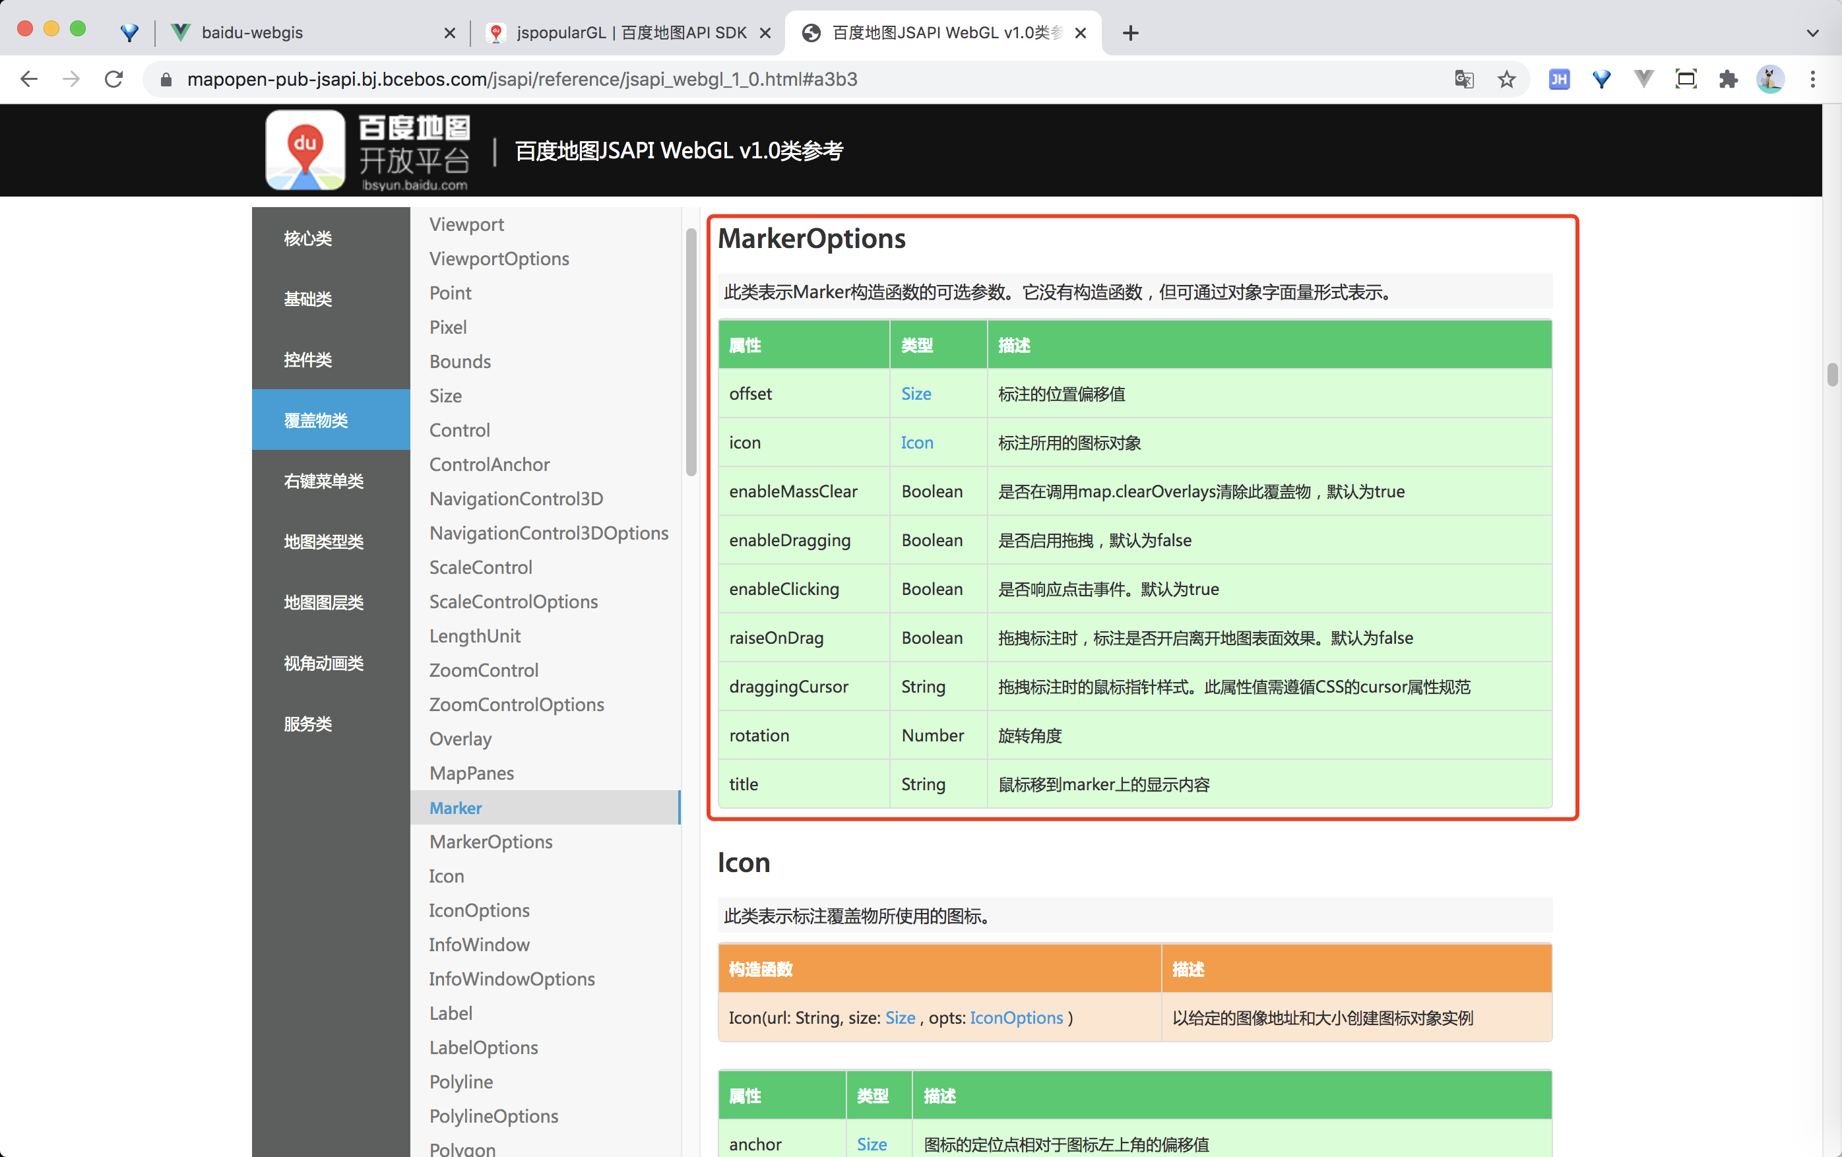
Task: Click the class list scrollbar thumb
Action: [691, 352]
